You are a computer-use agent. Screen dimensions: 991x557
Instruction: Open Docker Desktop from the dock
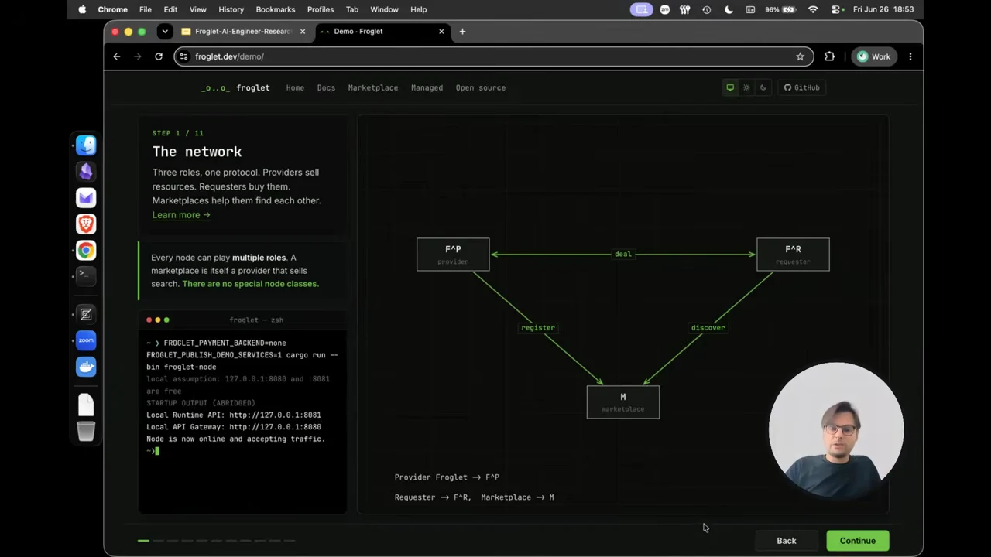tap(86, 367)
